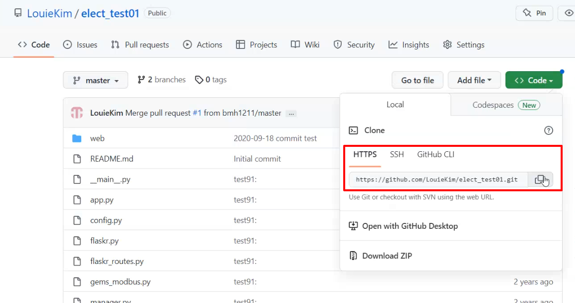
Task: Open config.py file
Action: tap(106, 220)
